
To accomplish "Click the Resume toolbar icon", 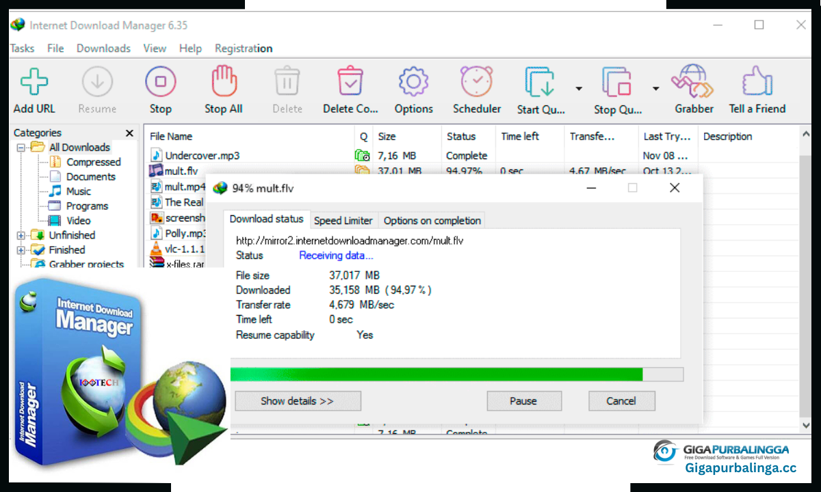I will tap(97, 82).
